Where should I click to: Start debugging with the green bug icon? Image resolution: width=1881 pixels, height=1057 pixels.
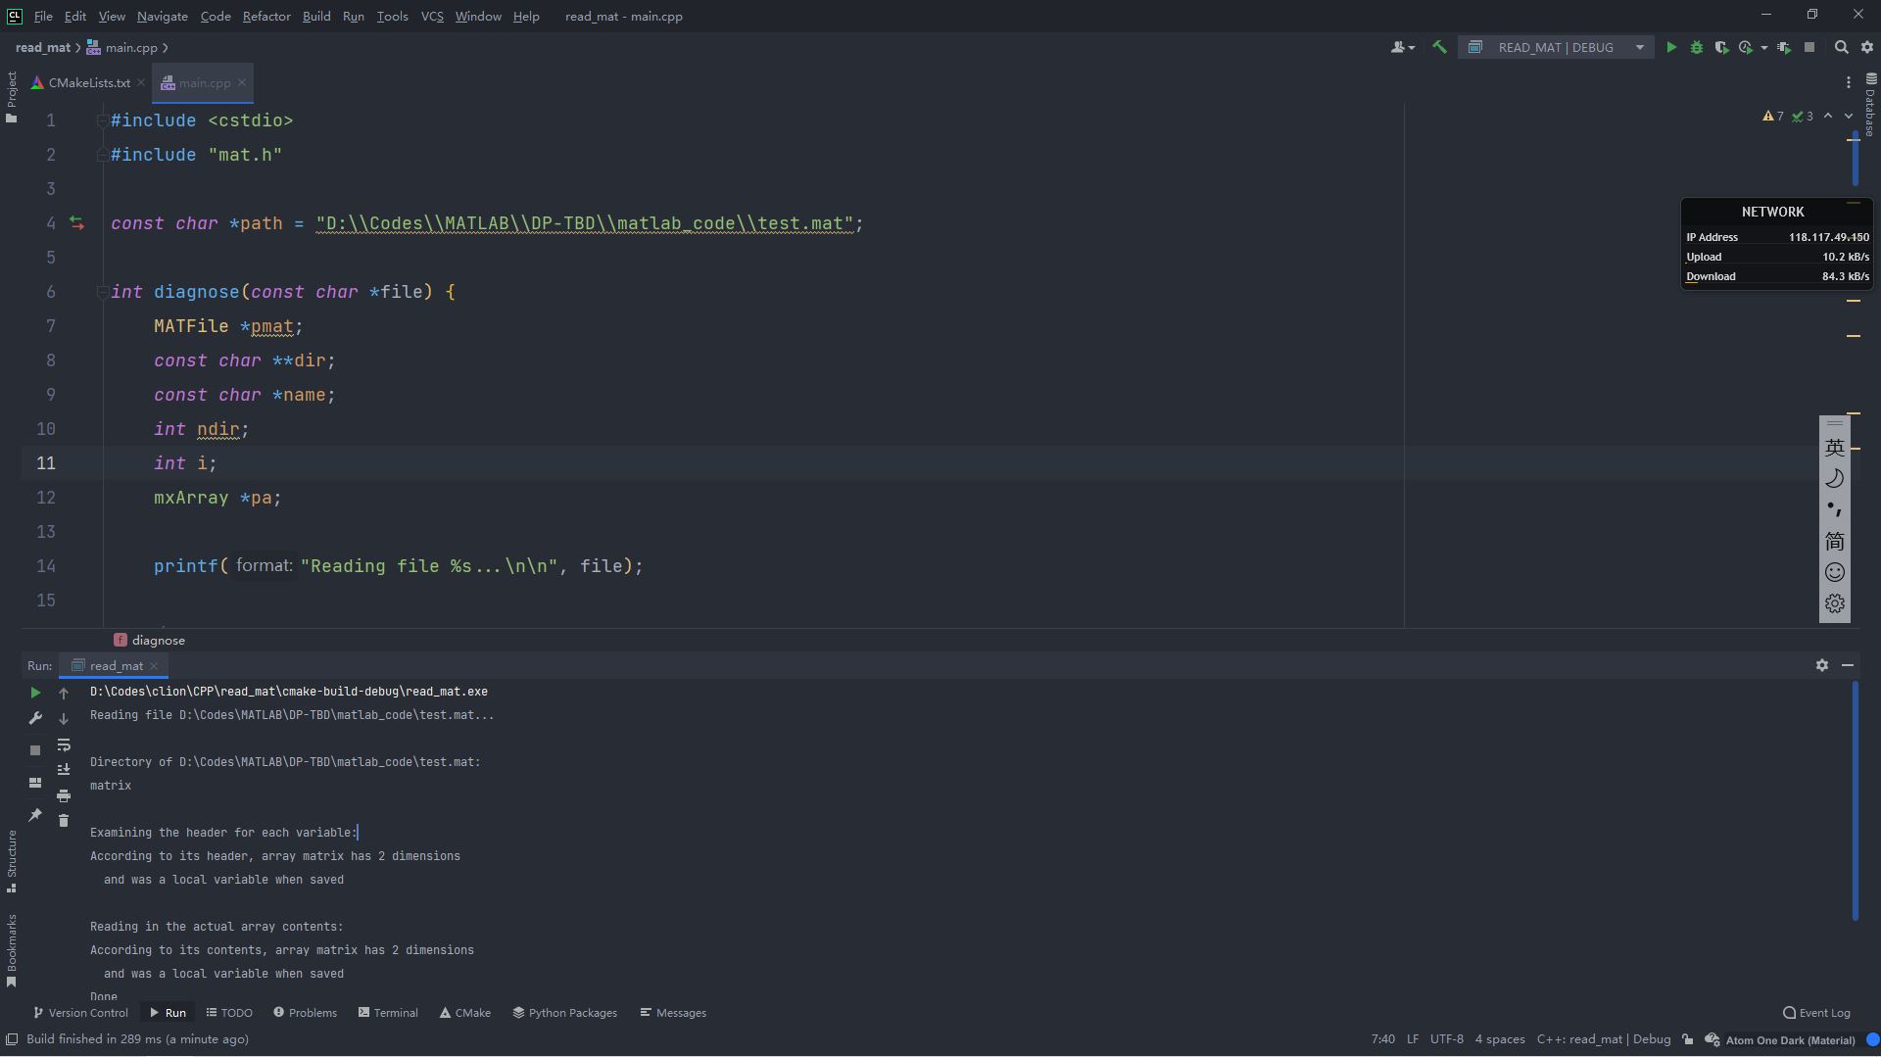coord(1697,47)
